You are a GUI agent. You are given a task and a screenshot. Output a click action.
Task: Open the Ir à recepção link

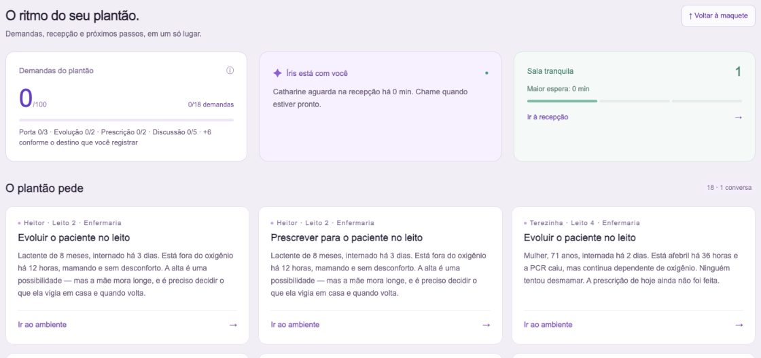tap(548, 117)
